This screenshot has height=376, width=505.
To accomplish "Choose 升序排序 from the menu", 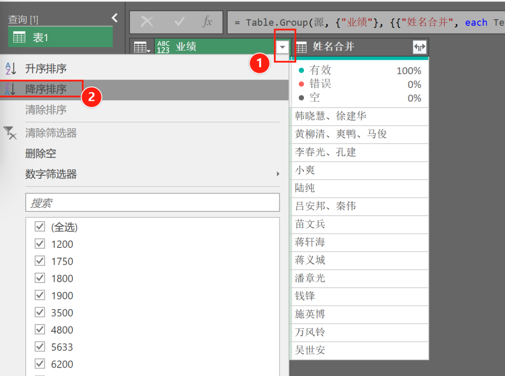I will 144,69.
